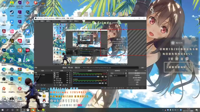Open Photoshop desktop icon in top row
This screenshot has width=200, height=112.
[x=27, y=13]
